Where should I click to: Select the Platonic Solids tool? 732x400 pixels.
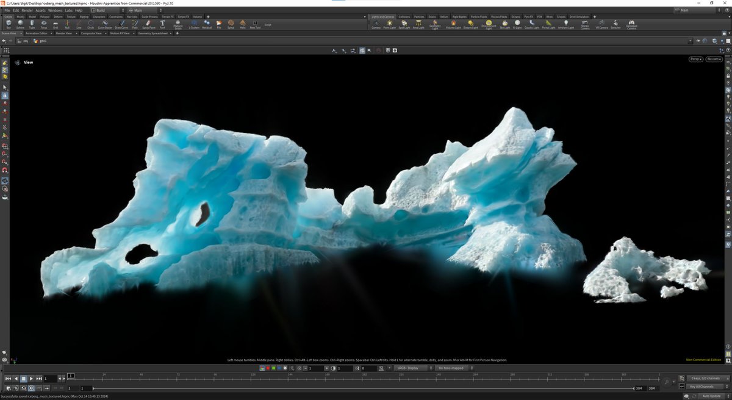pyautogui.click(x=178, y=24)
